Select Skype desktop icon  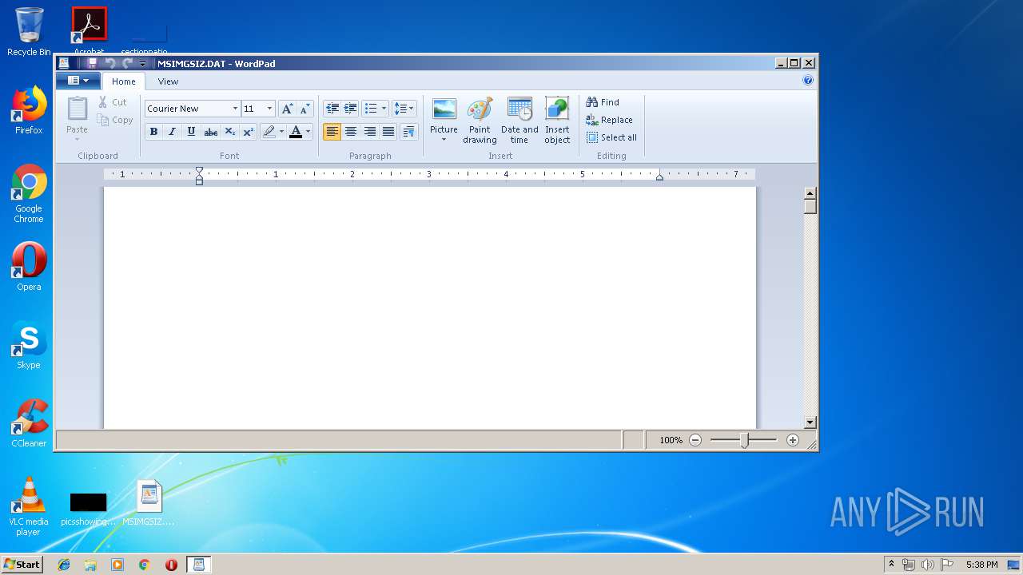tap(29, 345)
